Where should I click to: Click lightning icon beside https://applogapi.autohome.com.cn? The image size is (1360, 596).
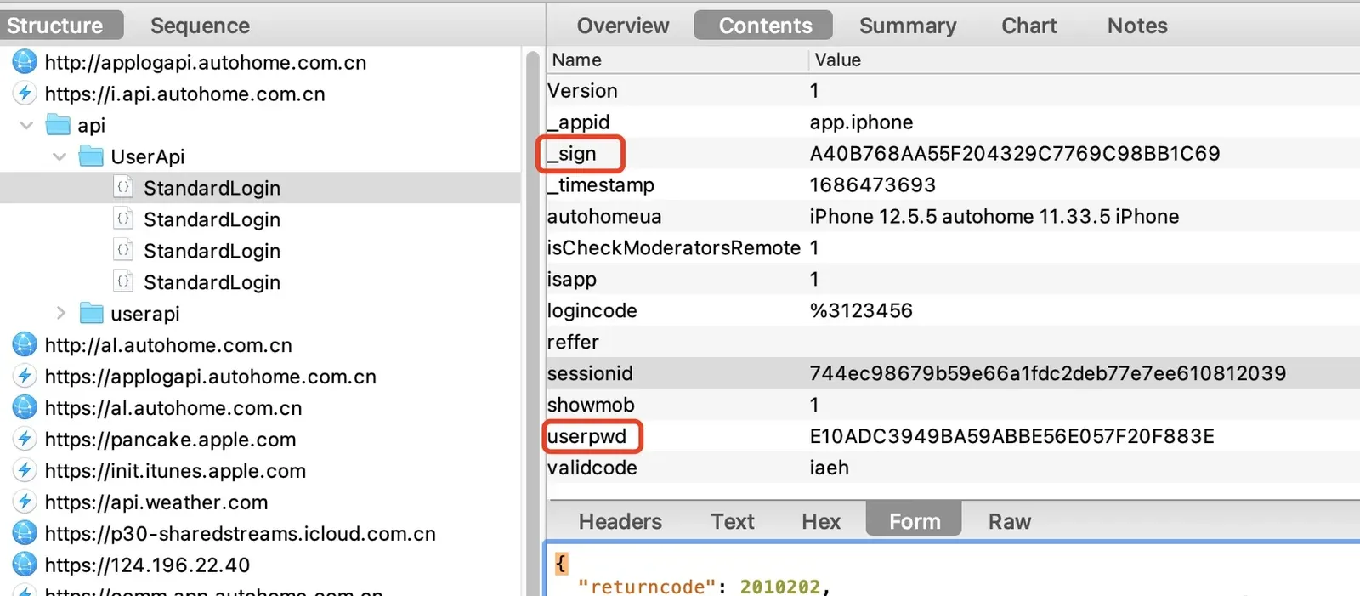point(25,377)
